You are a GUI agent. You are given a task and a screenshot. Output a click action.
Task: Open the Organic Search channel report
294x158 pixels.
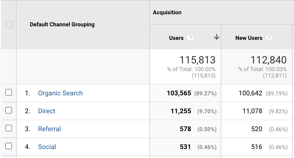(60, 93)
